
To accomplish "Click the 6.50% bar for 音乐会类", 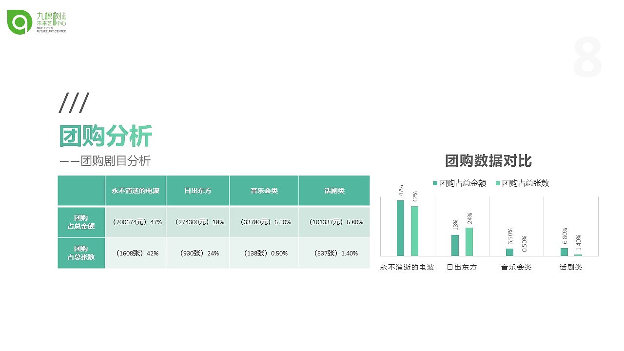I will pos(509,251).
